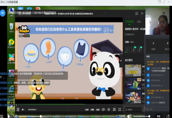Switch to 评论 tab

click(x=139, y=22)
